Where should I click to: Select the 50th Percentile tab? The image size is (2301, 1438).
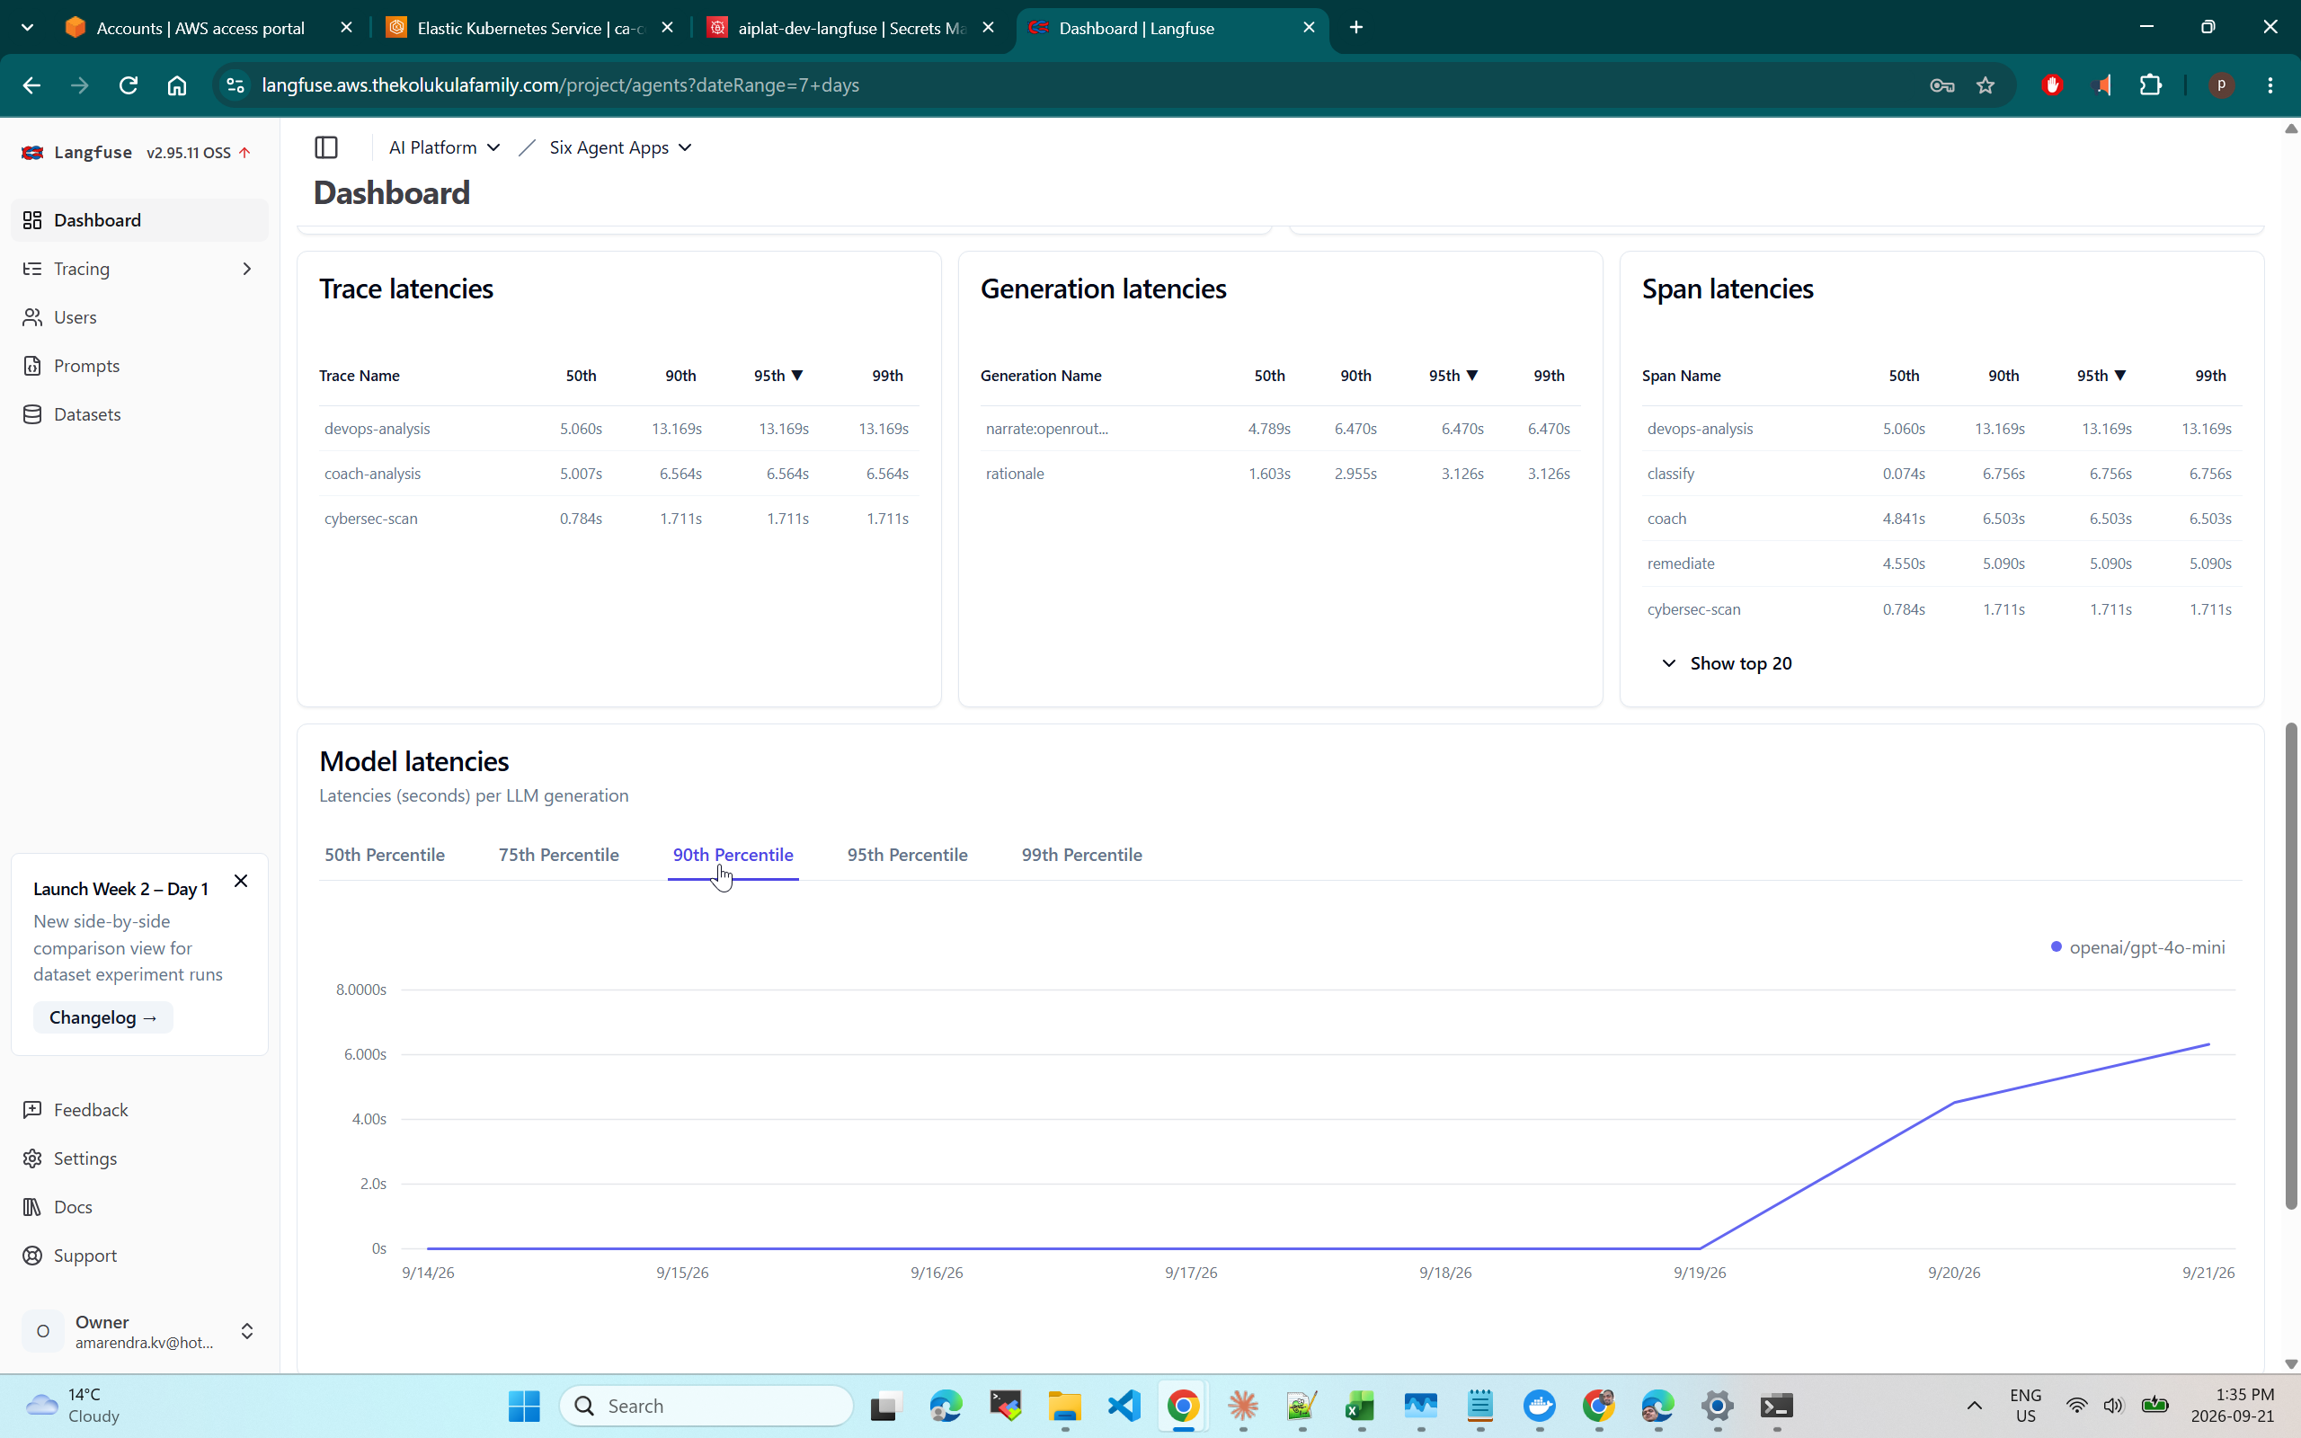point(384,855)
